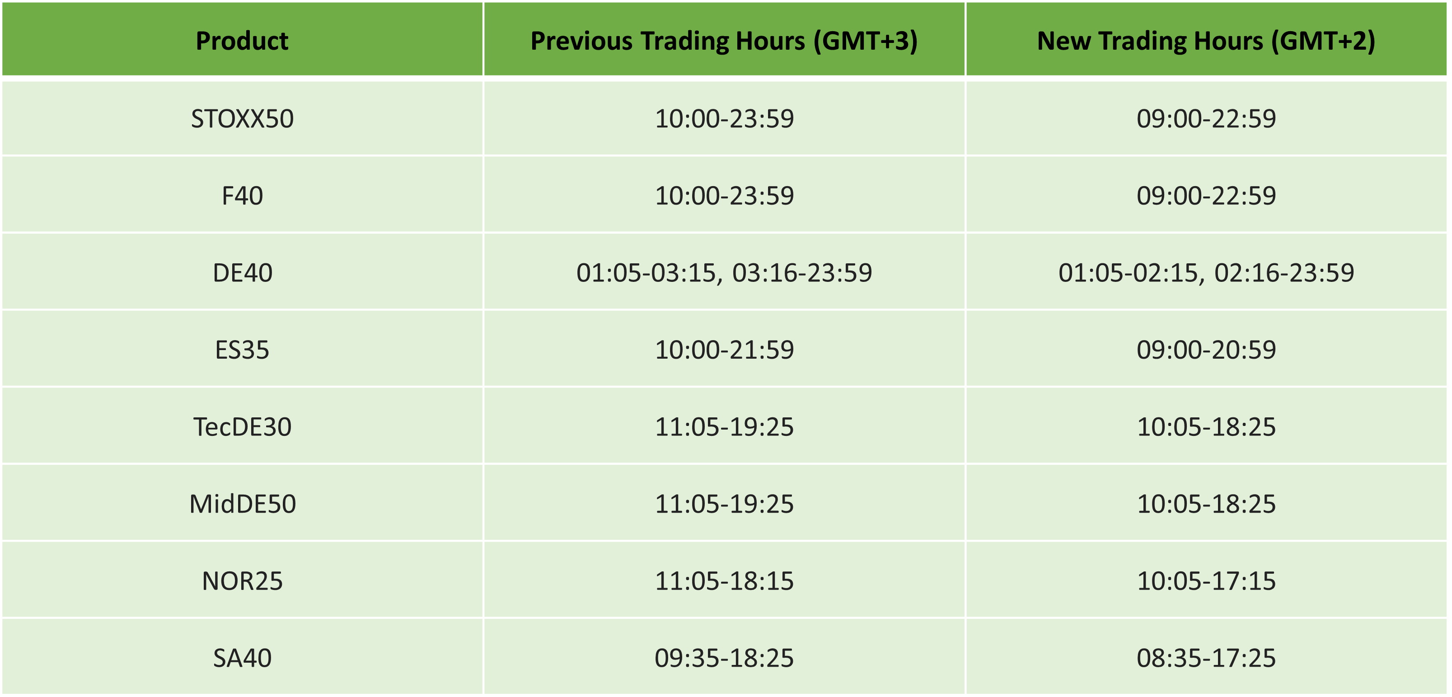Image resolution: width=1452 pixels, height=697 pixels.
Task: Click the MidDE50 product name
Action: pyautogui.click(x=242, y=504)
